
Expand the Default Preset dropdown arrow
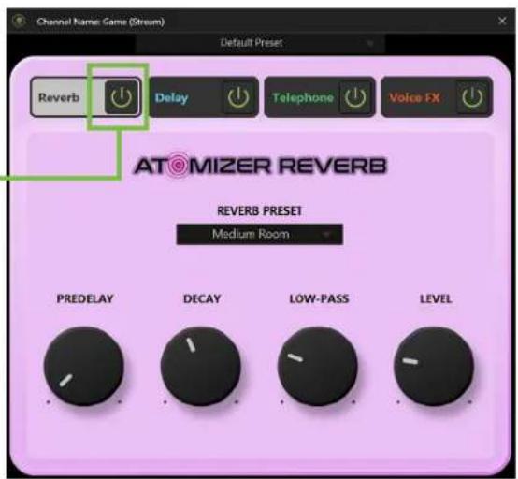370,43
